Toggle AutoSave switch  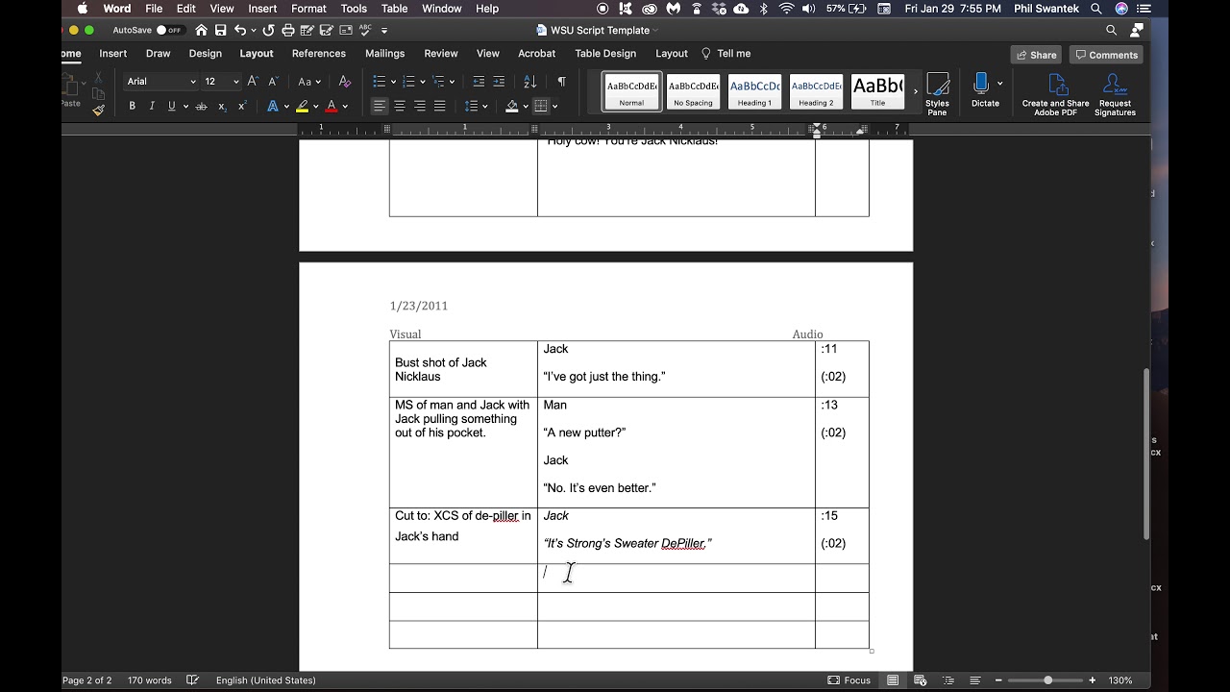pyautogui.click(x=169, y=31)
